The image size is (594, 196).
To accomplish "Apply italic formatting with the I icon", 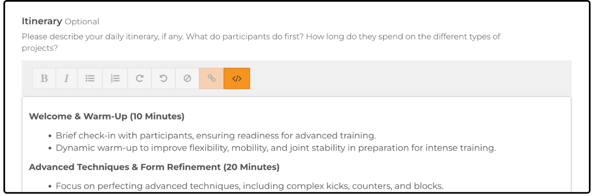I will pyautogui.click(x=67, y=79).
